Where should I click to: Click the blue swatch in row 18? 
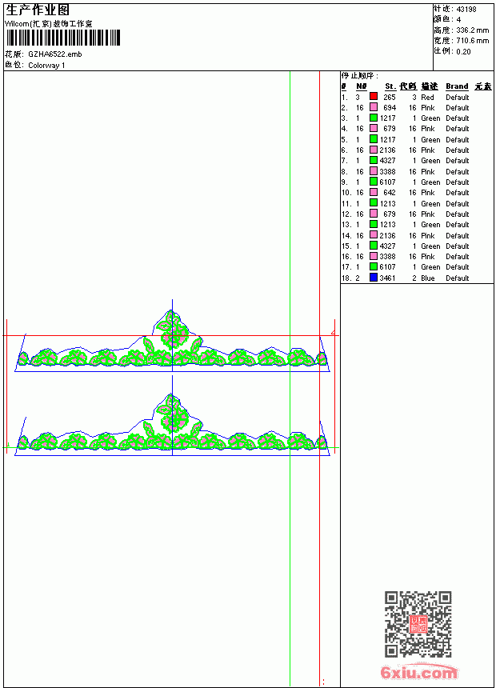373,278
